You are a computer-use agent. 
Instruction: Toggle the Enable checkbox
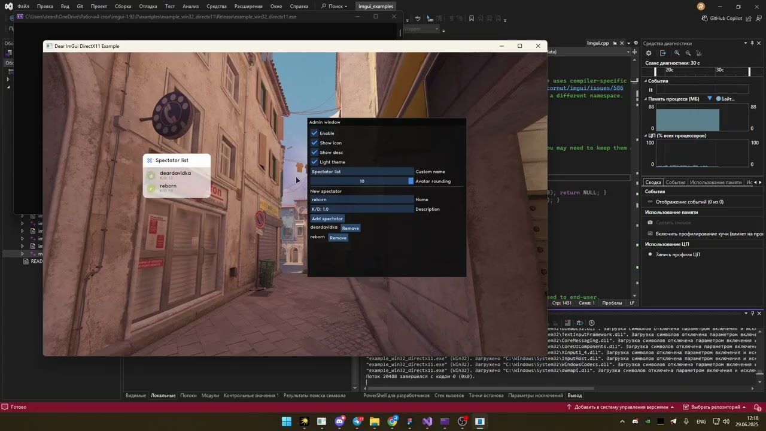(314, 133)
